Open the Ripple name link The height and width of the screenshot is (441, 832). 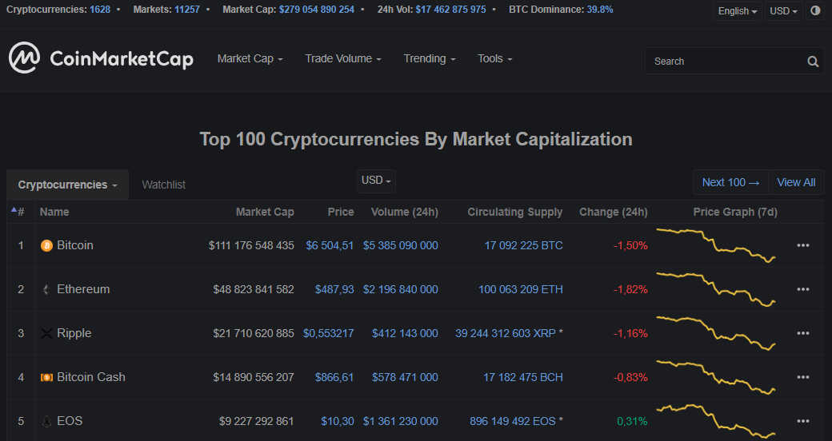pyautogui.click(x=74, y=333)
